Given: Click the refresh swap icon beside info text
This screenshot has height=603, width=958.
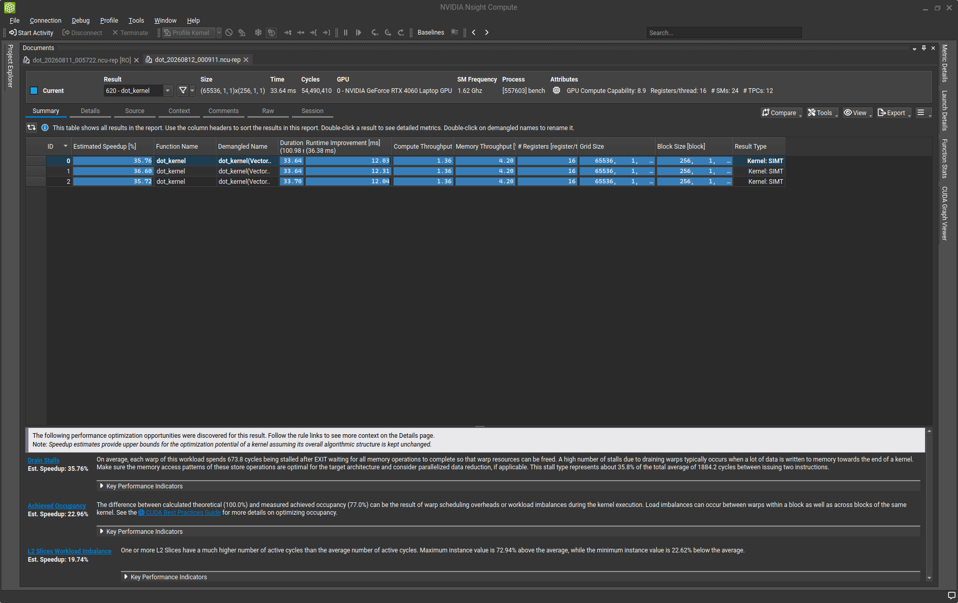Looking at the screenshot, I should click(x=32, y=128).
